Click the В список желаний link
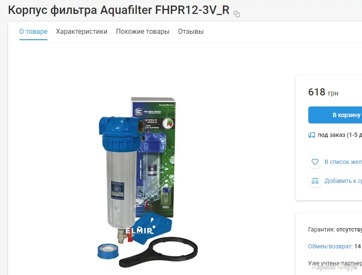Image resolution: width=362 pixels, height=275 pixels. pyautogui.click(x=343, y=162)
